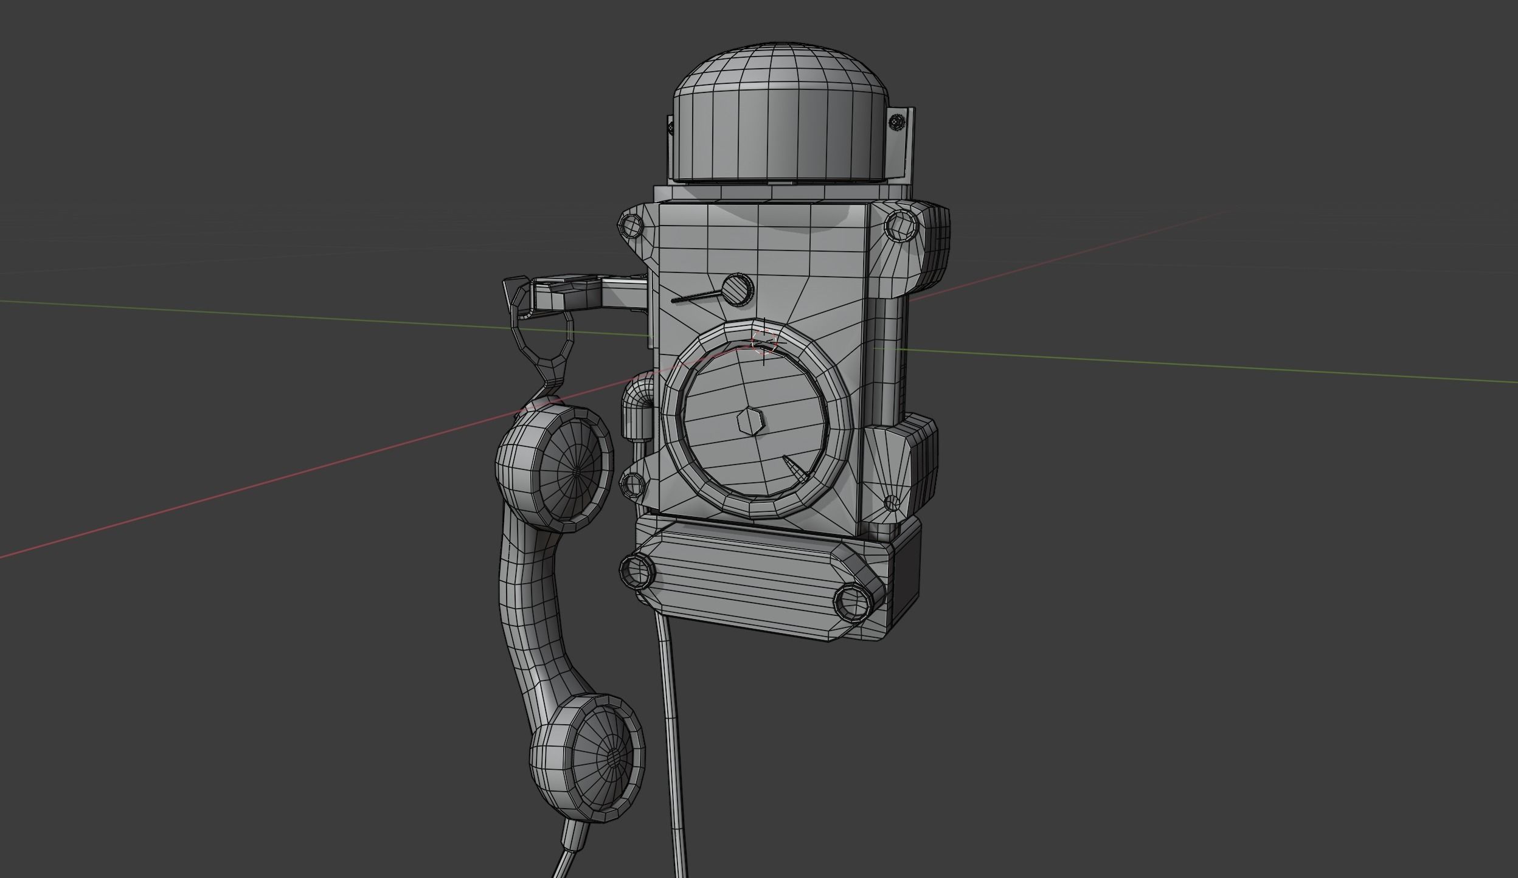This screenshot has width=1518, height=878.
Task: Select the bell dome on top
Action: (782, 113)
